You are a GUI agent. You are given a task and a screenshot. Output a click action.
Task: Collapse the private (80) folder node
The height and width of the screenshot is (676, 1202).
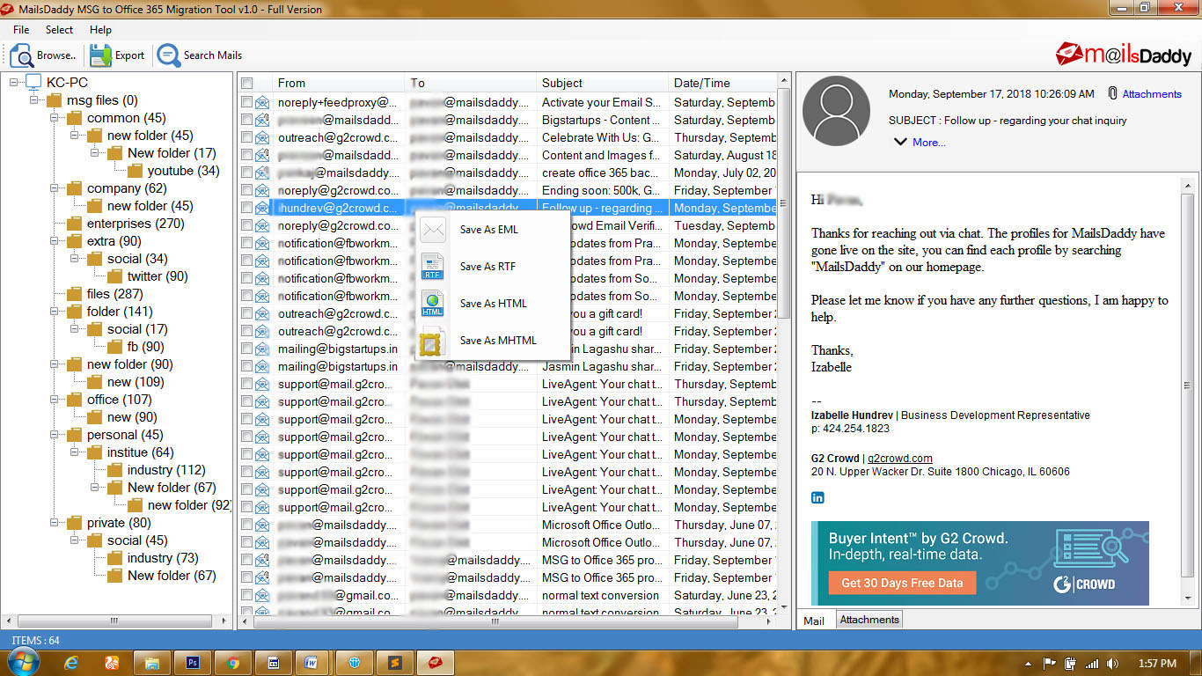pyautogui.click(x=55, y=523)
